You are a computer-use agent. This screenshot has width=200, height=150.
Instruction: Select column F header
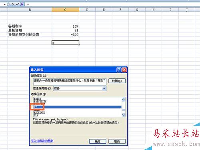120,10
